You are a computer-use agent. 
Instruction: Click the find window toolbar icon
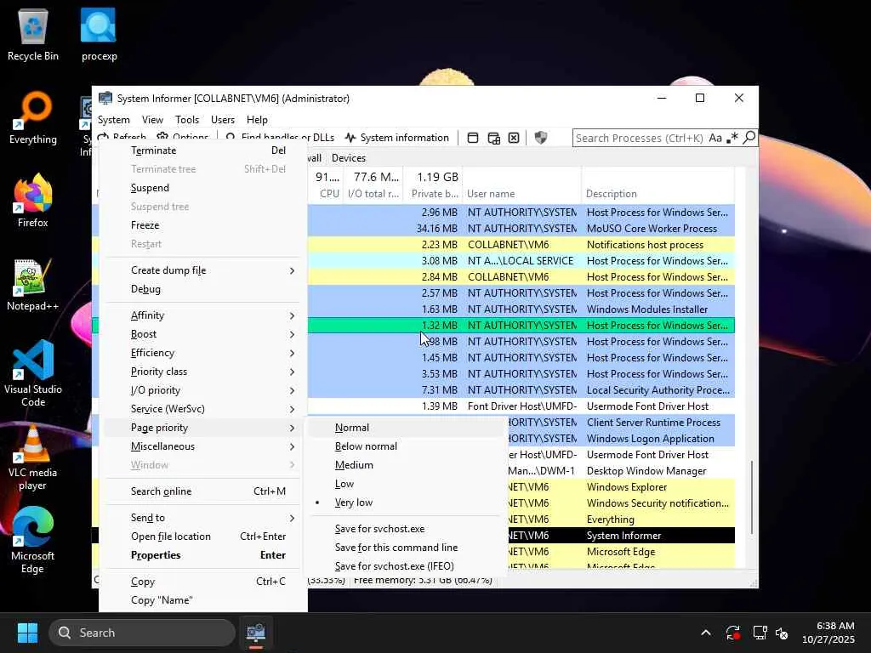(x=493, y=138)
